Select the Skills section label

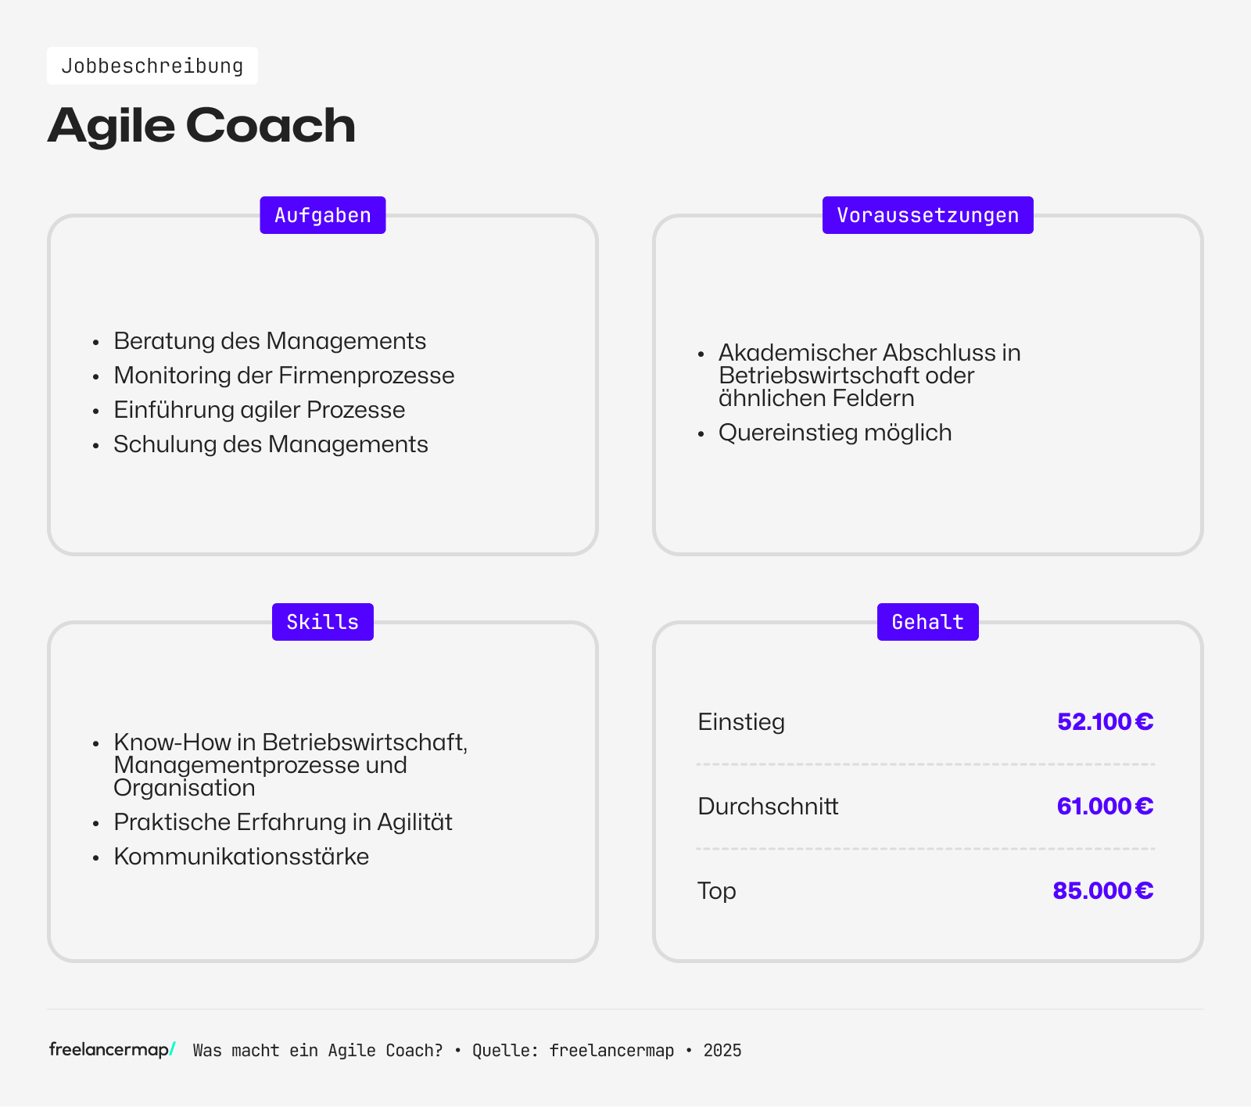coord(322,622)
